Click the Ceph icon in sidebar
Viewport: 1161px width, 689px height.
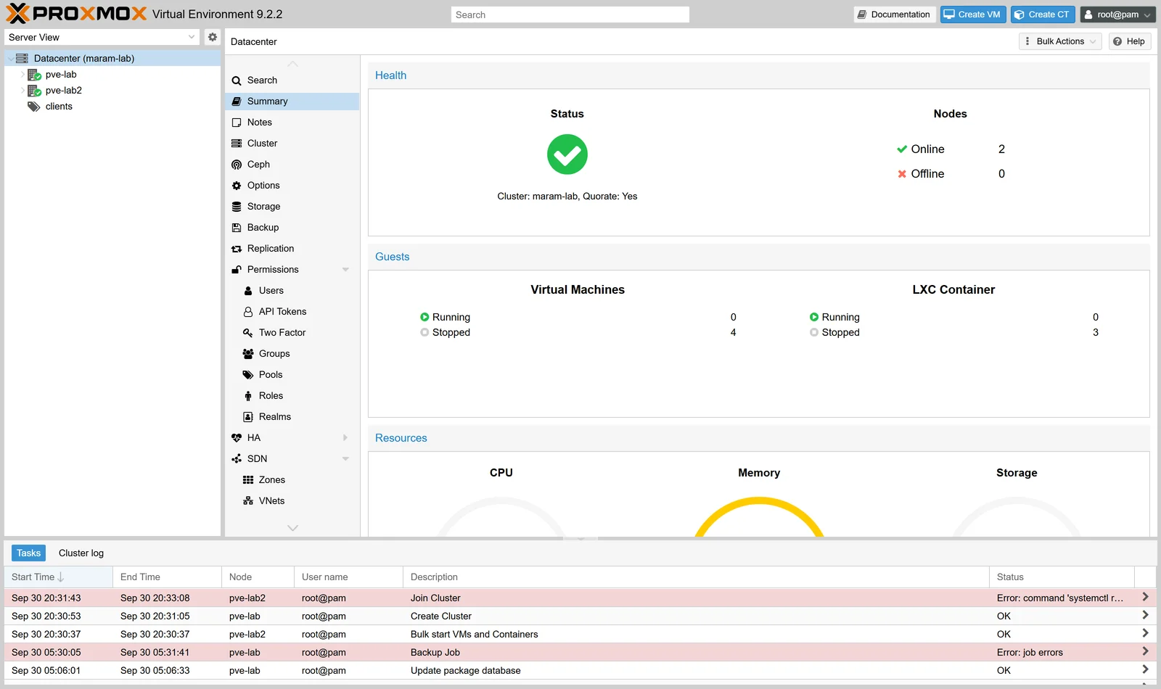pyautogui.click(x=237, y=165)
